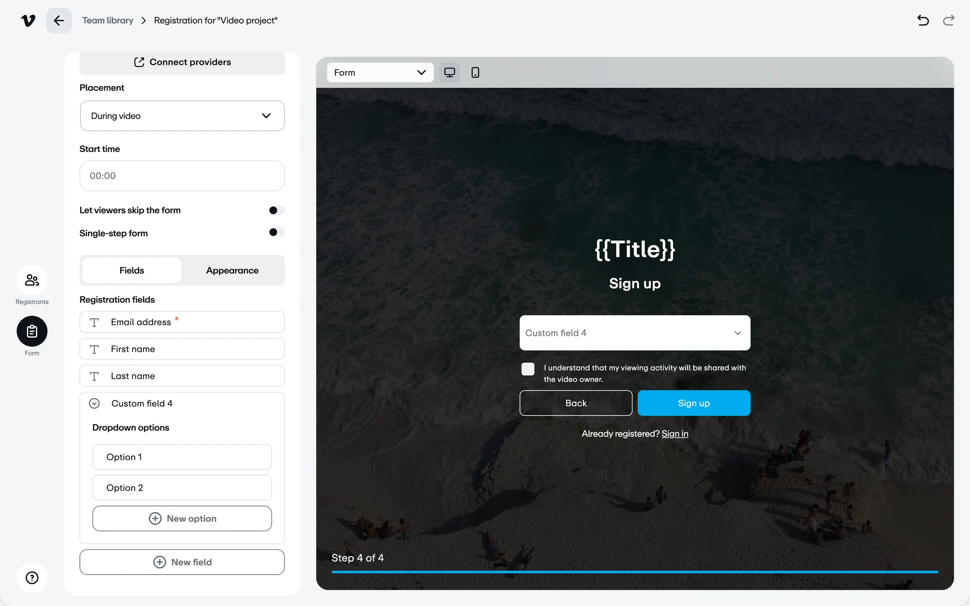Open the Form preview selector dropdown
The image size is (970, 606).
380,73
